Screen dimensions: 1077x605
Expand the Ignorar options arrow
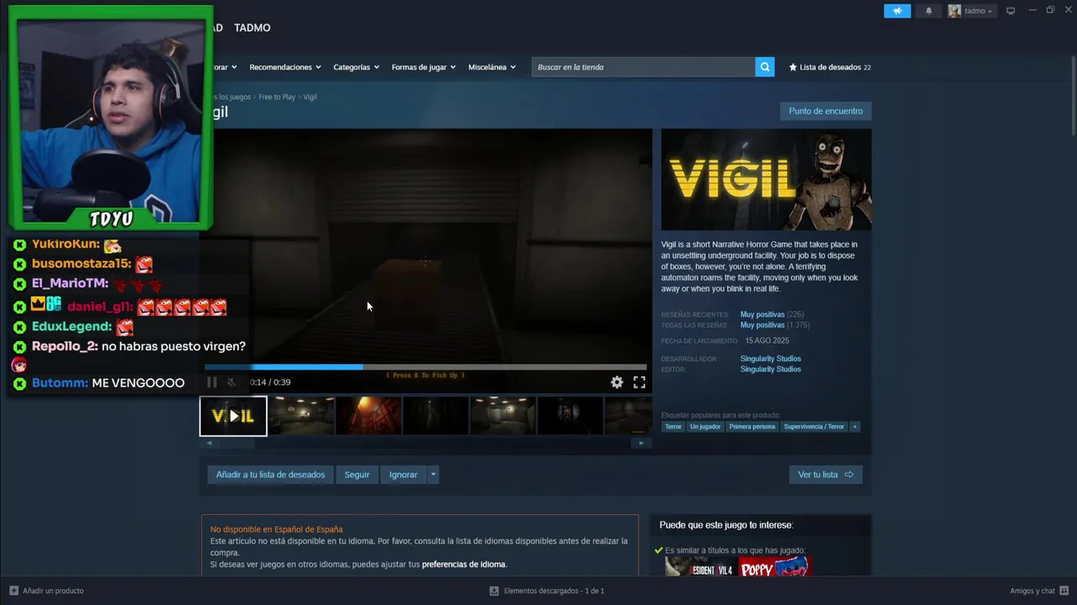pos(433,475)
